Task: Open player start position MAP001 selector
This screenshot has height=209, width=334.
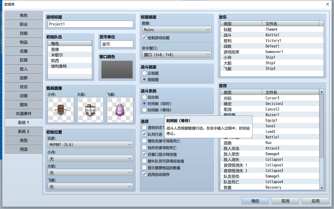Action: (x=90, y=145)
